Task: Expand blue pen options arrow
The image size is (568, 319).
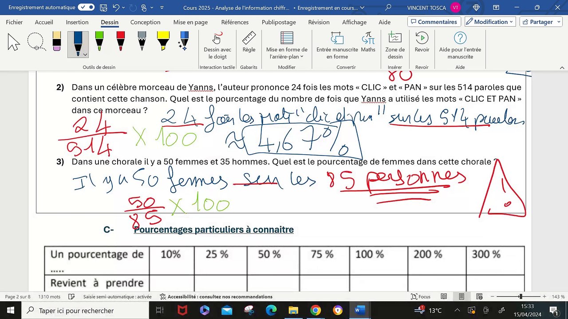Action: [x=85, y=54]
